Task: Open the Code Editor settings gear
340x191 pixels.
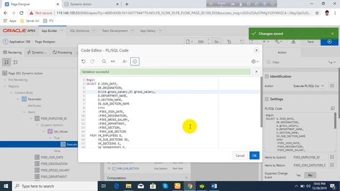Action: (x=255, y=62)
